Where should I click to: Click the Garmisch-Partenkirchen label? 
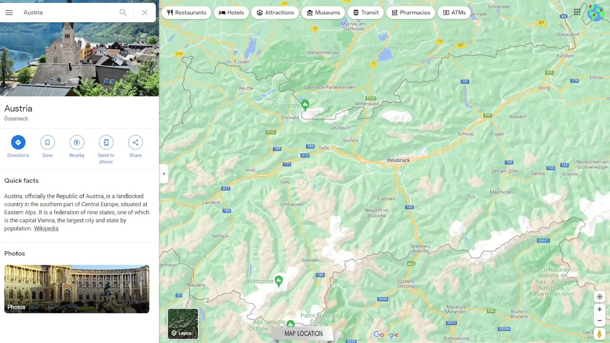330,88
